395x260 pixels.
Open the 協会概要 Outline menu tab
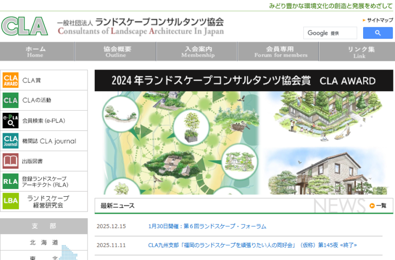click(x=116, y=51)
